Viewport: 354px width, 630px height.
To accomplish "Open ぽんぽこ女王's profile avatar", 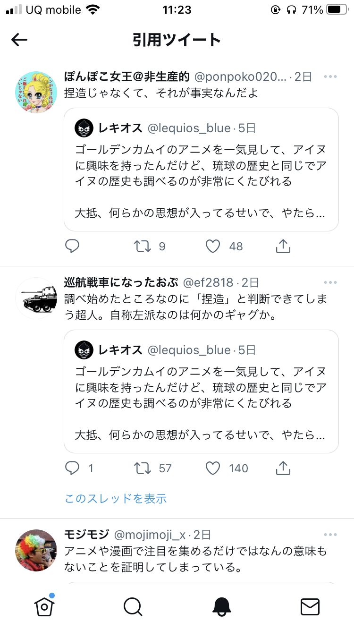I will point(36,92).
